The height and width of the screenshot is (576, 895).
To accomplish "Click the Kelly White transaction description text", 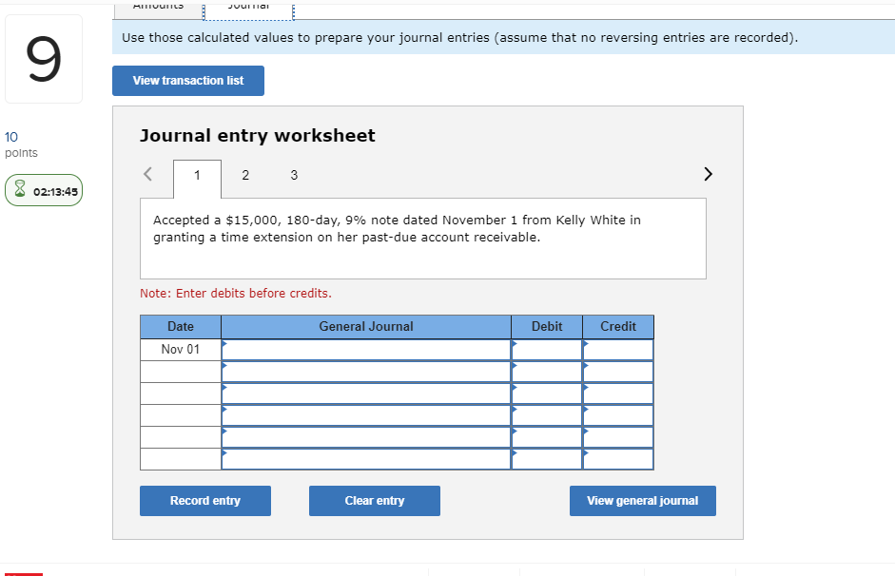I will (x=397, y=229).
